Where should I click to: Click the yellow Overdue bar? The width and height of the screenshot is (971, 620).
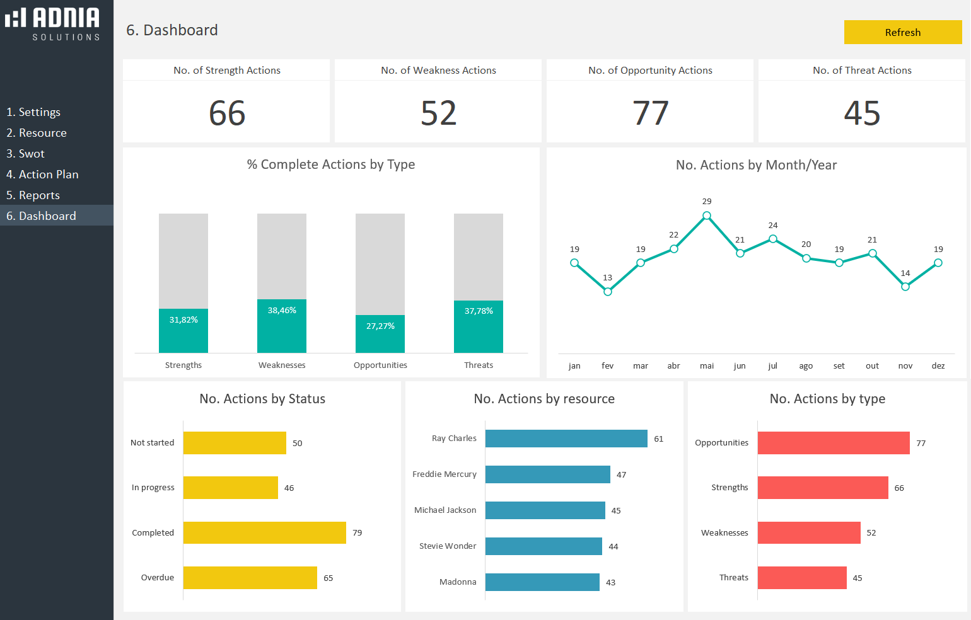[x=250, y=578]
